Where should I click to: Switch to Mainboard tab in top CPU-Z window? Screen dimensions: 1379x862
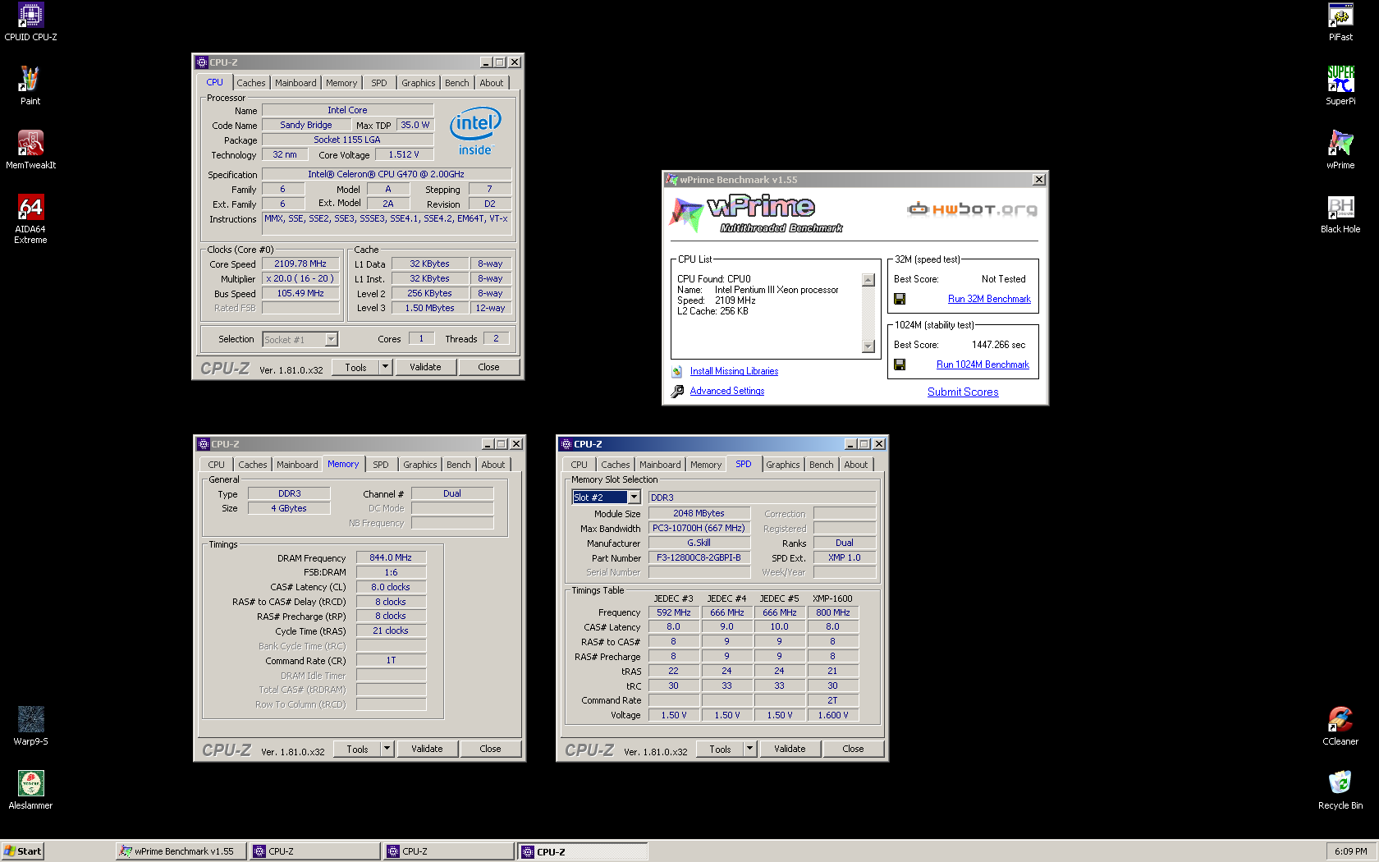point(295,83)
